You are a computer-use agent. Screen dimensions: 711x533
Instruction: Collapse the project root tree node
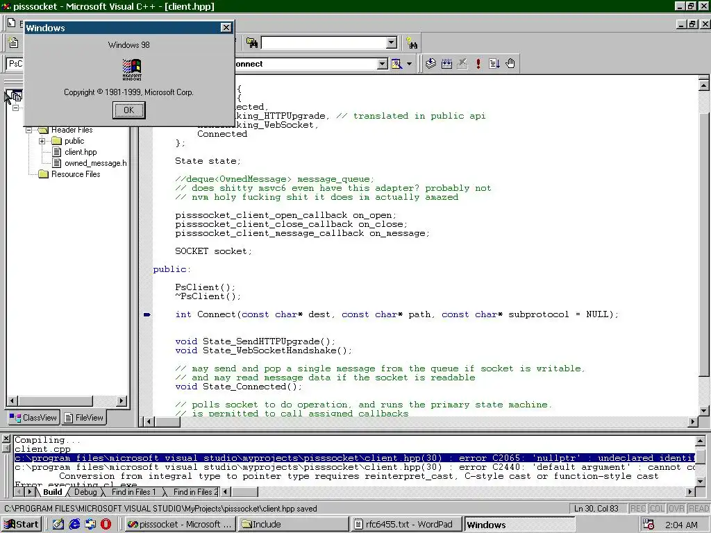15,108
